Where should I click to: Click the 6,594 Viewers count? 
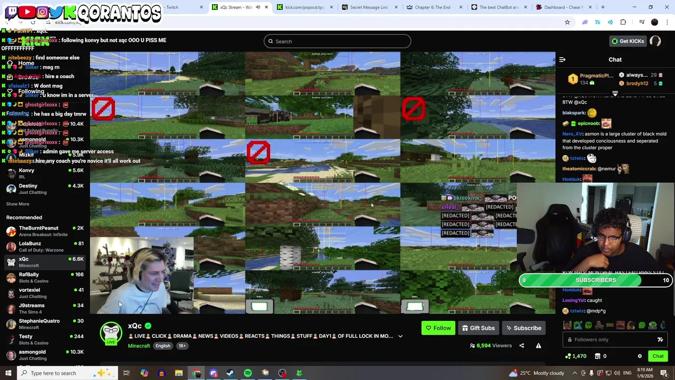490,346
